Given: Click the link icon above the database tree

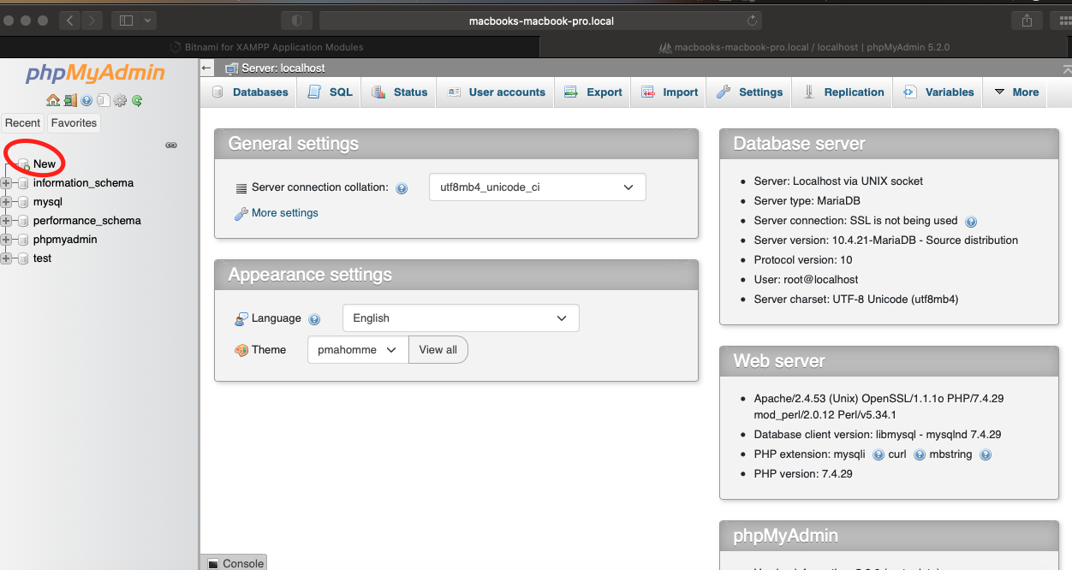Looking at the screenshot, I should point(171,145).
